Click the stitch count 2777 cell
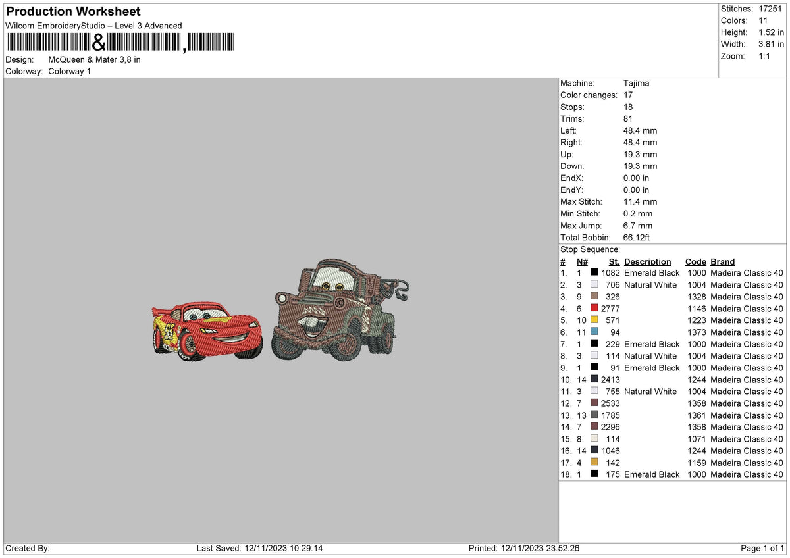 click(x=610, y=309)
